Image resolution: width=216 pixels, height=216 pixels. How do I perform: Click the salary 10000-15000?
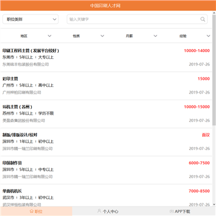tap(197, 107)
